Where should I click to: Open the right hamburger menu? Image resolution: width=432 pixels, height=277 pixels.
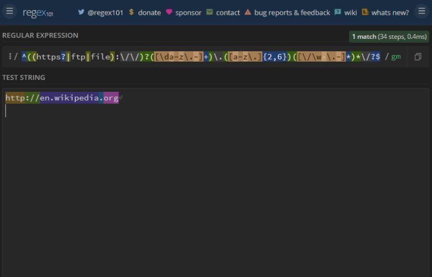(422, 11)
